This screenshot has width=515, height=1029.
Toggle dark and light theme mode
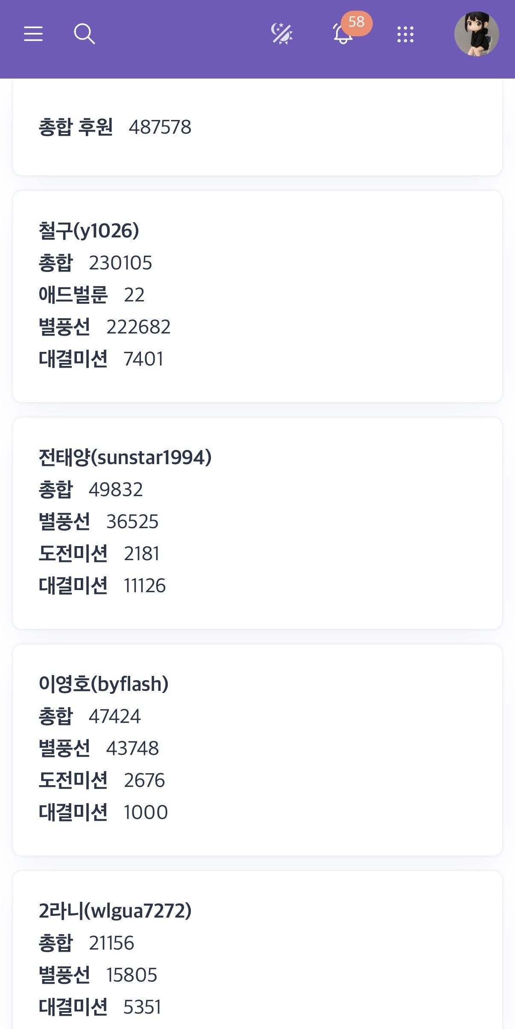click(x=282, y=34)
